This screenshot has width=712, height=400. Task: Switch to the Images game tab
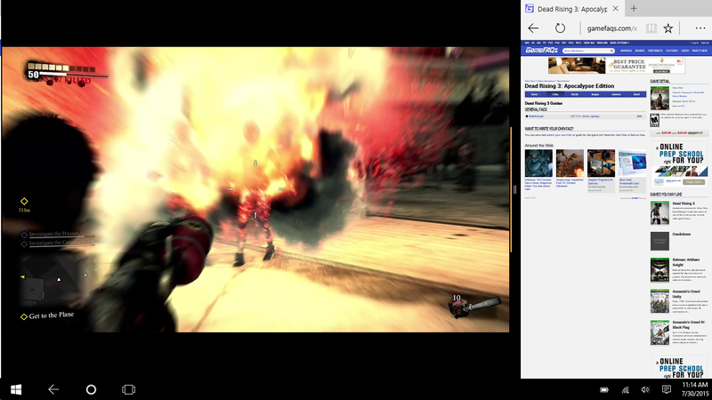pos(595,94)
